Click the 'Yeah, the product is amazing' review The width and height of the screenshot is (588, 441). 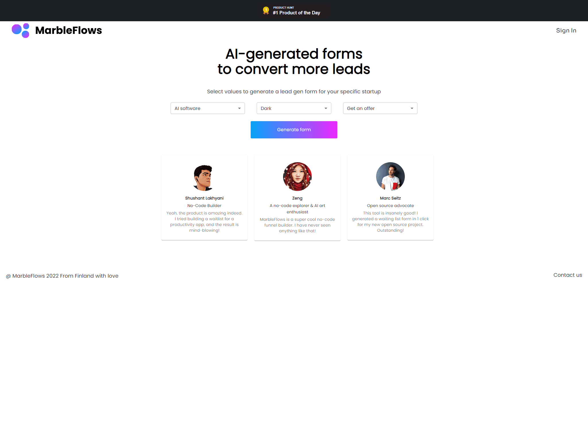[204, 222]
